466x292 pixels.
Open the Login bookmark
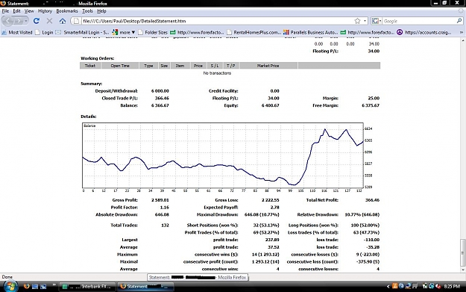click(44, 32)
